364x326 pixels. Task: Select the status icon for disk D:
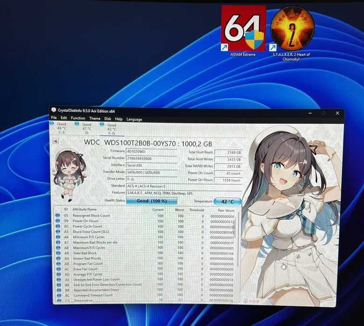point(77,124)
